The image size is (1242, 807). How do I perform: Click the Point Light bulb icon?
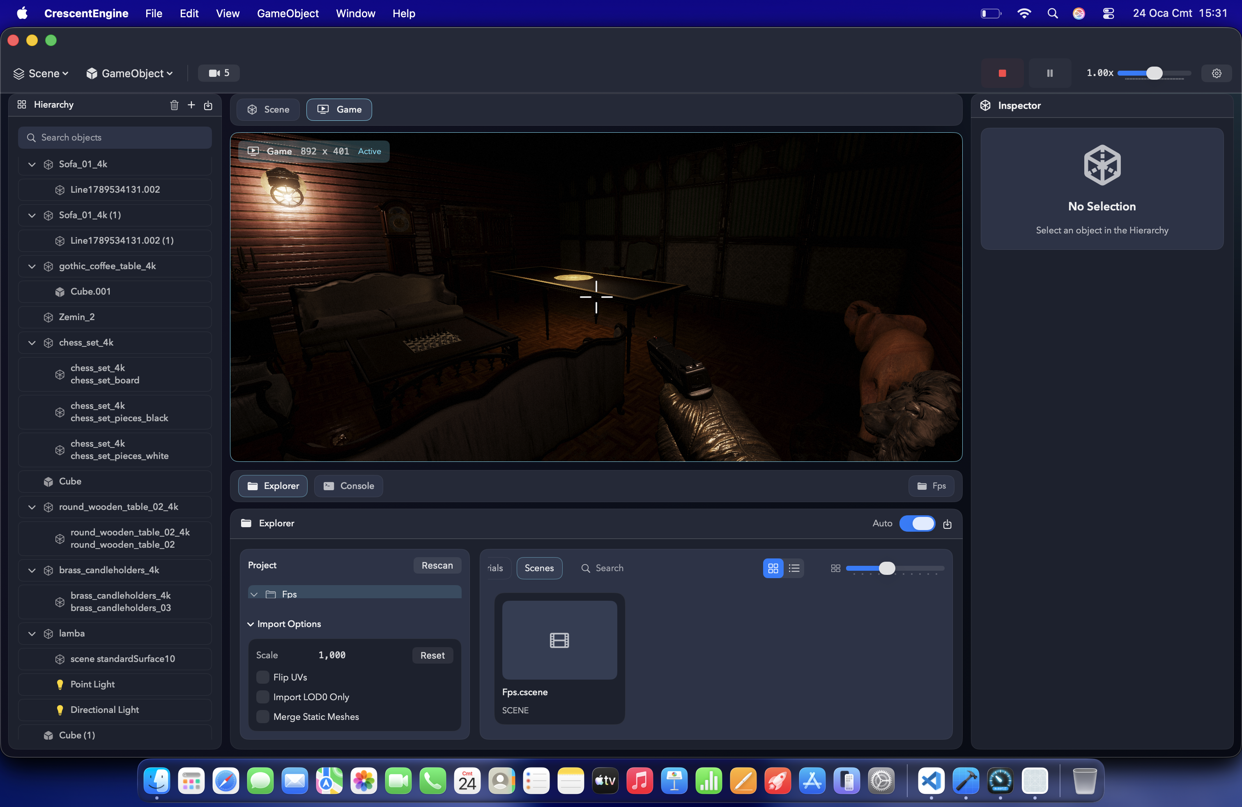[60, 684]
